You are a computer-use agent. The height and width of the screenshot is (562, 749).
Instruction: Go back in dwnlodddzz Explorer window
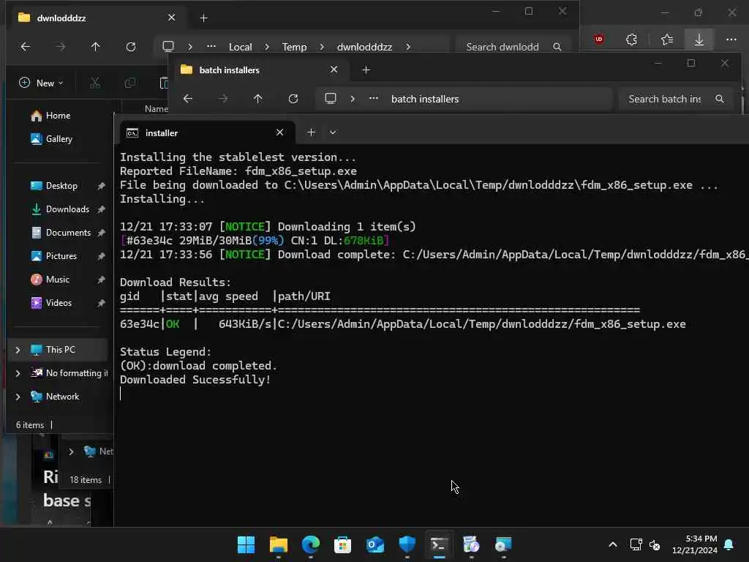(x=26, y=47)
